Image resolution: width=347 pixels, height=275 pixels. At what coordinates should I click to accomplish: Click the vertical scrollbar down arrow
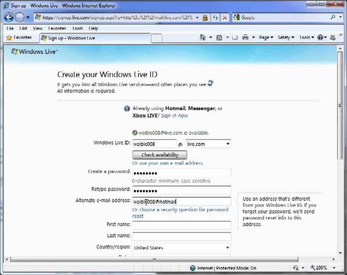click(340, 253)
